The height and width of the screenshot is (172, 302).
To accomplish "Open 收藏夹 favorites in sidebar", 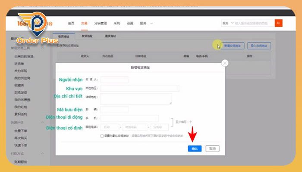I will tap(19, 85).
